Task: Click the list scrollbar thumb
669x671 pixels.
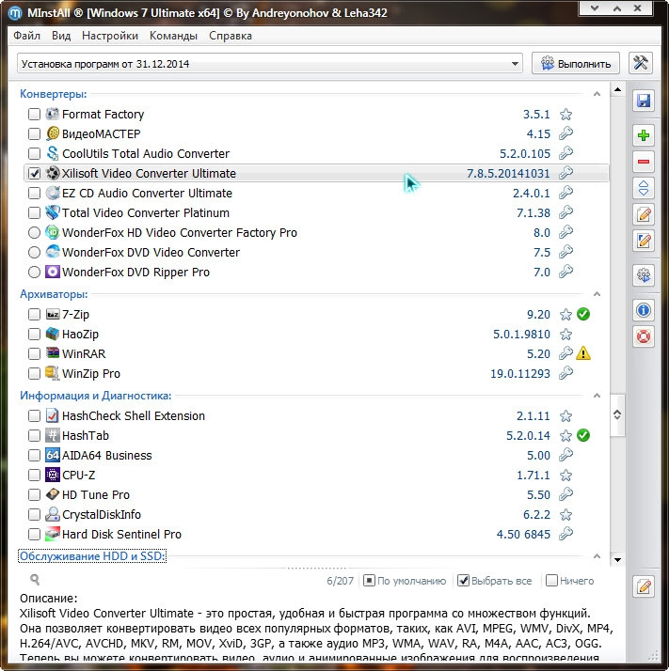Action: [x=617, y=414]
